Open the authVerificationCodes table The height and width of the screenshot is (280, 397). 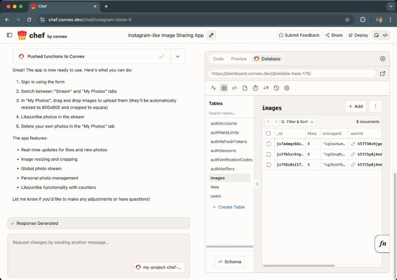click(x=231, y=160)
